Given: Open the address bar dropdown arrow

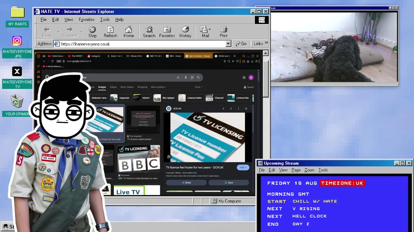Looking at the screenshot, I should [x=228, y=44].
